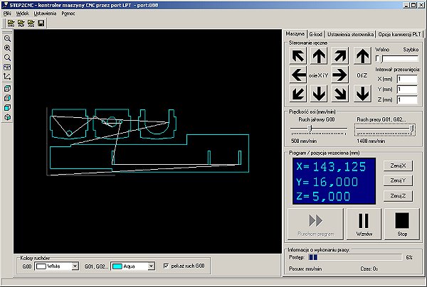Switch to the Maszyna tab
Screen dimensions: 427x287
[x=295, y=33]
